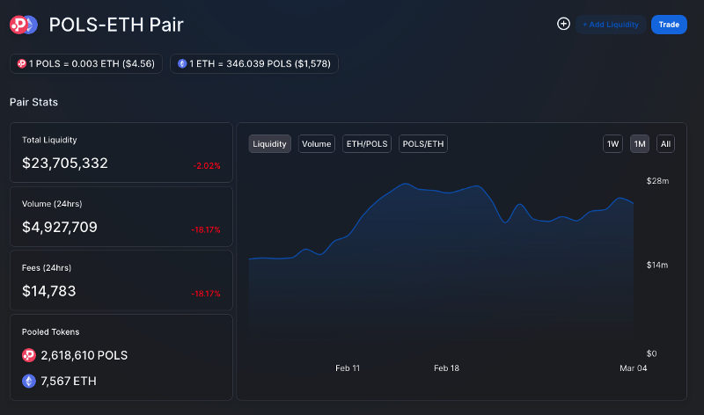704x415 pixels.
Task: Click the POLS-ETH Pair title
Action: pos(116,25)
